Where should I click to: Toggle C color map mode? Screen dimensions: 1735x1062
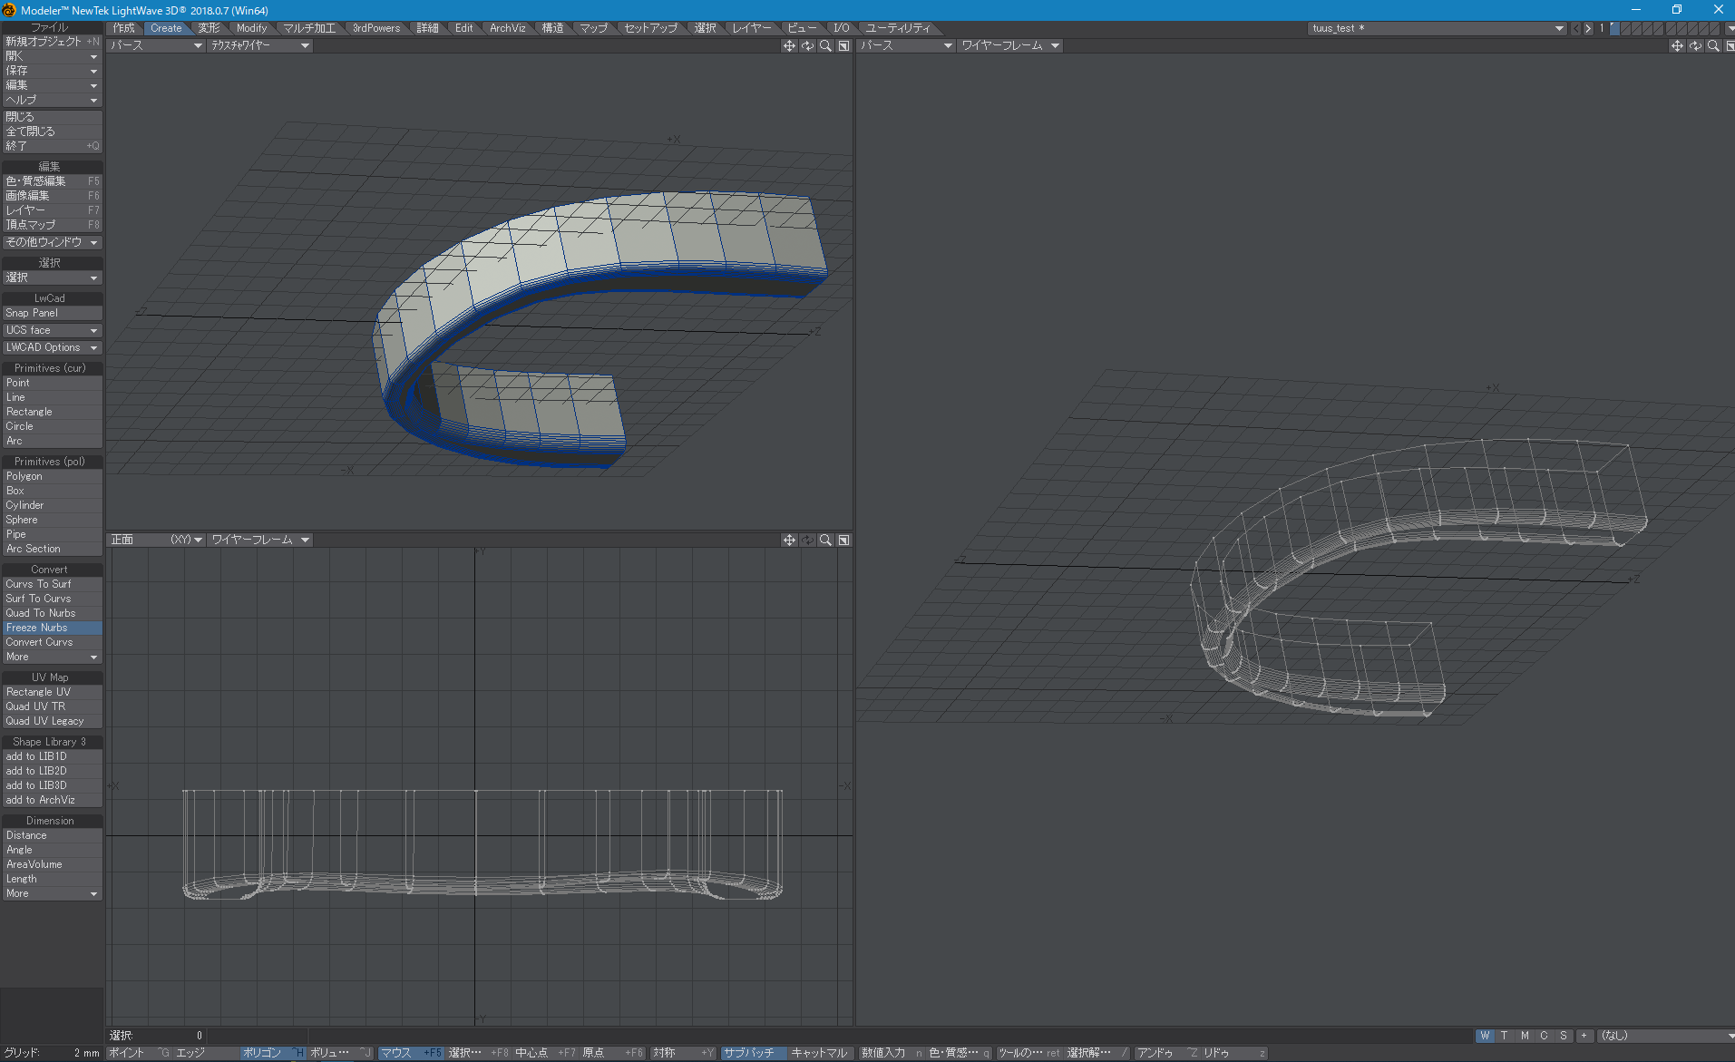click(1544, 1036)
